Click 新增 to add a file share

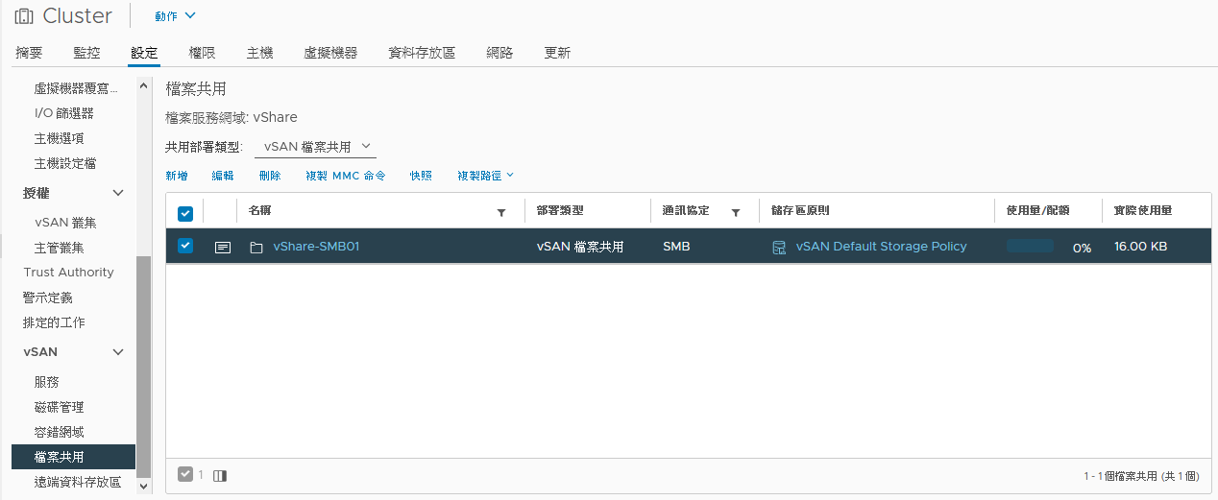pos(177,176)
